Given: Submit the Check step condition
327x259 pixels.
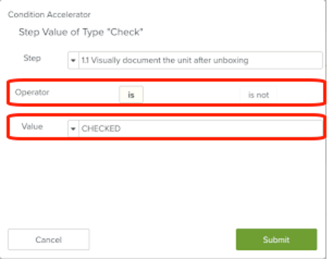Looking at the screenshot, I should pos(276,239).
